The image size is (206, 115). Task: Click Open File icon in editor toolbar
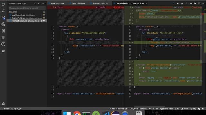(173, 3)
